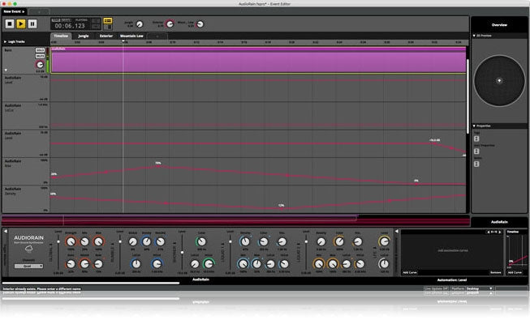Turn the yellow output Level knob

[x=384, y=241]
